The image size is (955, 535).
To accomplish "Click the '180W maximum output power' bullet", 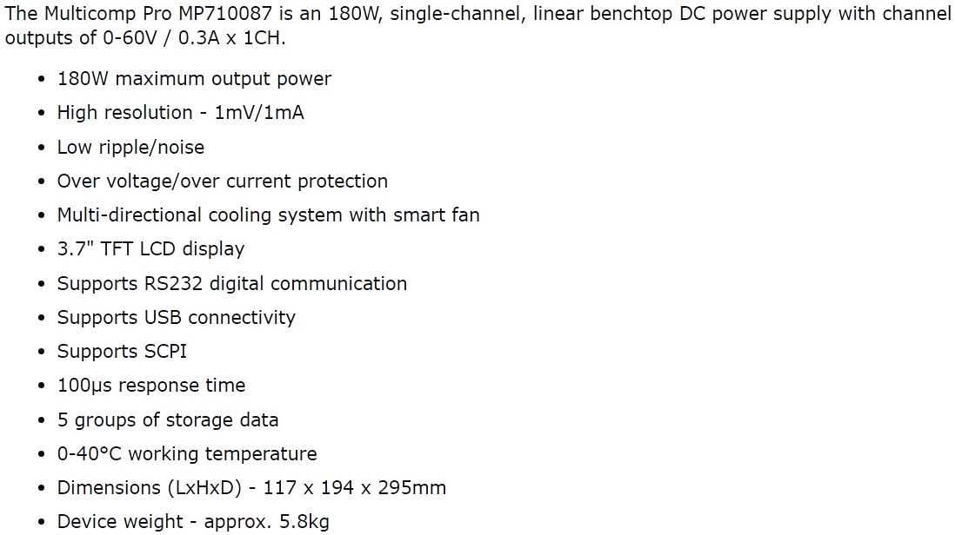I will click(x=194, y=79).
